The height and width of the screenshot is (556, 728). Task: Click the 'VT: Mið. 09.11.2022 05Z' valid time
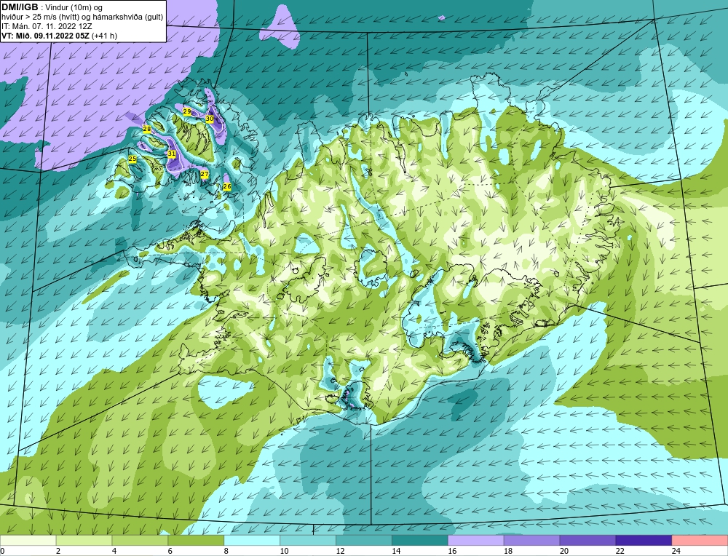(45, 36)
